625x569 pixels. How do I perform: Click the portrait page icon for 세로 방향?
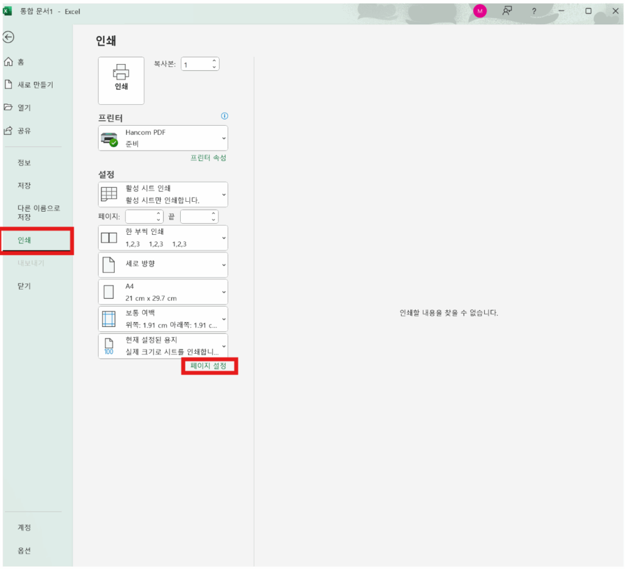109,264
